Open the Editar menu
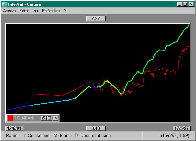 (24, 11)
